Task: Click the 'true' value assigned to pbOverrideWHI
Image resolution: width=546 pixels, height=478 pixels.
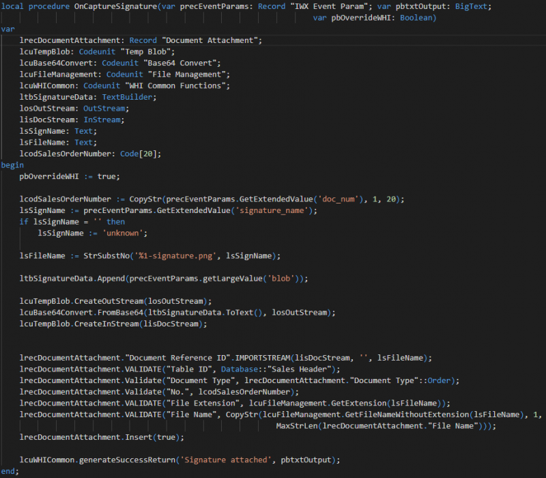Action: [106, 177]
